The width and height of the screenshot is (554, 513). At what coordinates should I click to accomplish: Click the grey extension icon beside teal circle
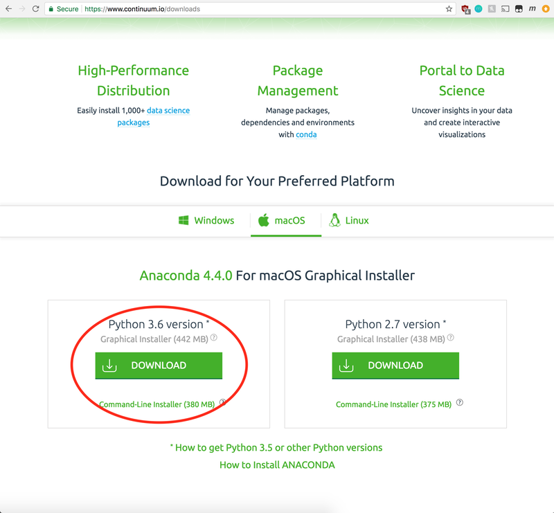pos(492,9)
